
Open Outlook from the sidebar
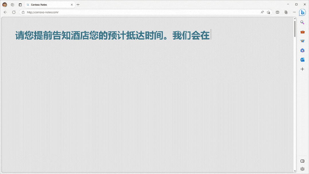(x=302, y=60)
